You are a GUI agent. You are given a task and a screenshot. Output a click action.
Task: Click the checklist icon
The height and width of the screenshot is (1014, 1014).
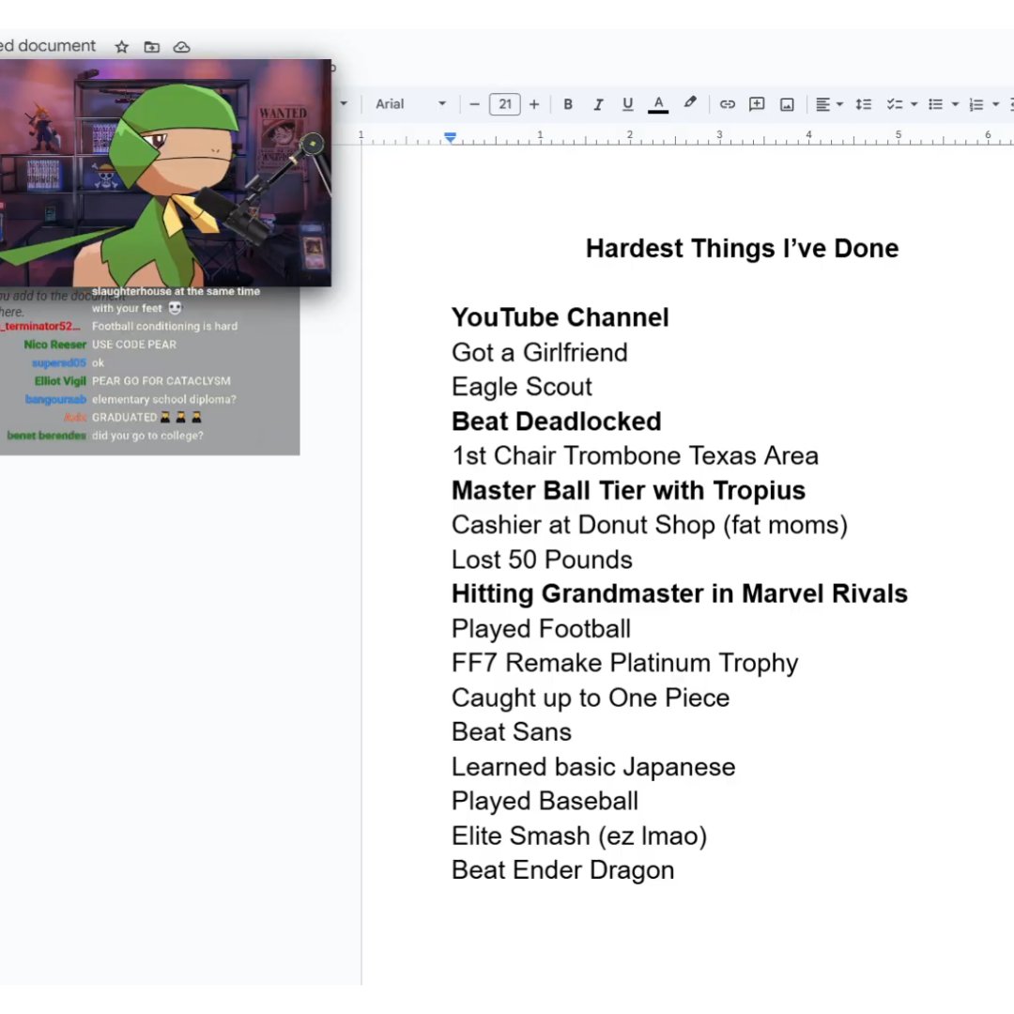click(895, 104)
